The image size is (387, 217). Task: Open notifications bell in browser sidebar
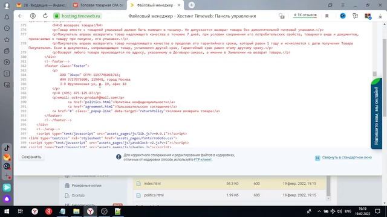tap(7, 17)
